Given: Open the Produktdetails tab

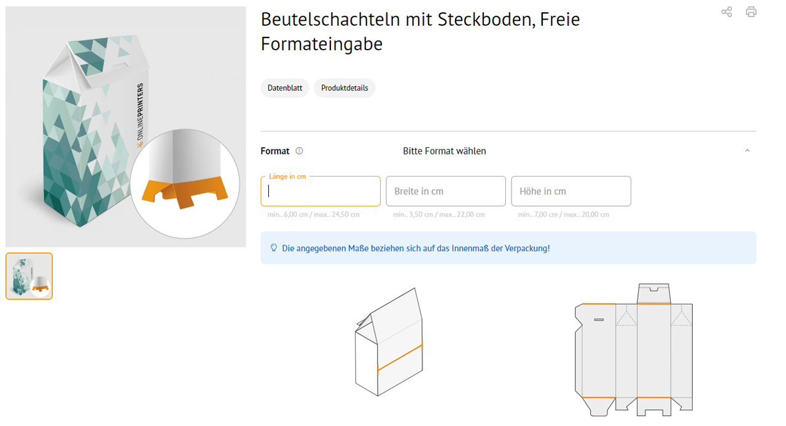Looking at the screenshot, I should pyautogui.click(x=344, y=88).
